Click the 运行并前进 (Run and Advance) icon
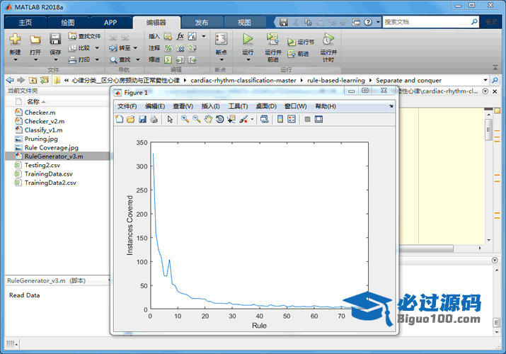The height and width of the screenshot is (354, 506). [272, 39]
